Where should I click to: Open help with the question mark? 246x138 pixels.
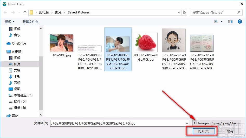pyautogui.click(x=239, y=21)
